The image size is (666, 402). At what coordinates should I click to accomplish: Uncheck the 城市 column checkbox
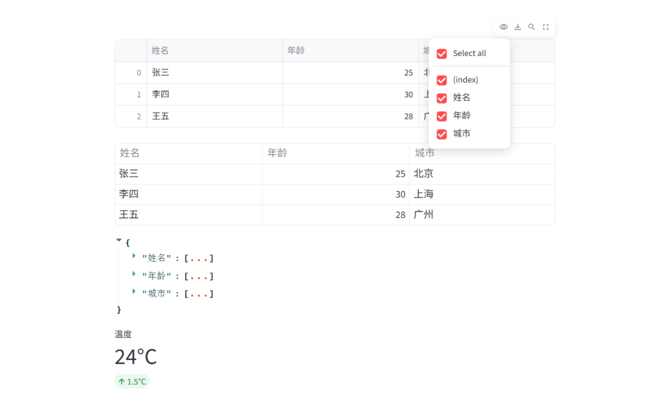[442, 134]
